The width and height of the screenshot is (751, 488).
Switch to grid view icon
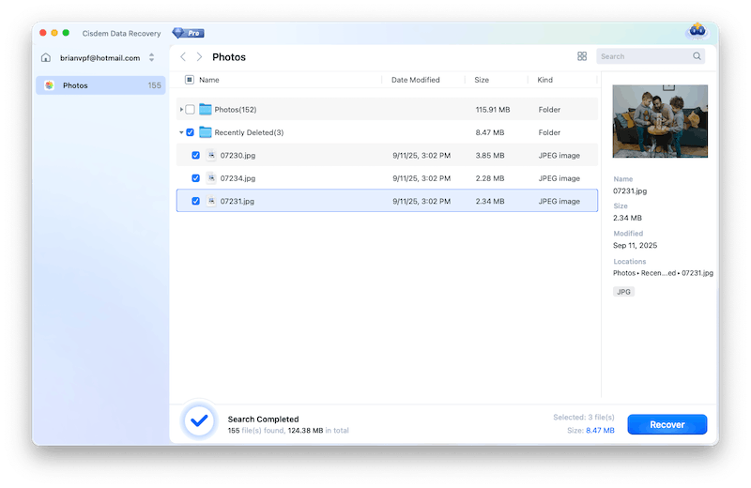point(582,56)
